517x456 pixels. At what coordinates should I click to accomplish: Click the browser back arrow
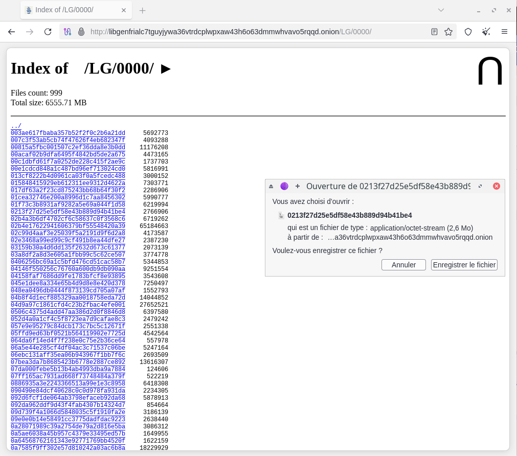[x=12, y=32]
